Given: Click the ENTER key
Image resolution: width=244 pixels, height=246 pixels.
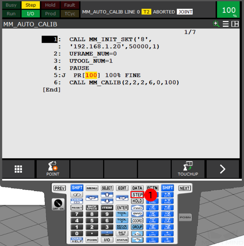Looking at the screenshot, I should [x=122, y=208].
